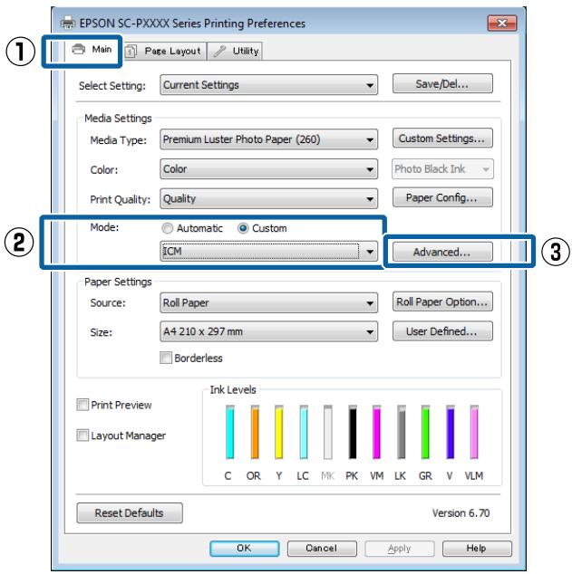Expand the Color dropdown
This screenshot has height=574, width=572.
click(268, 168)
